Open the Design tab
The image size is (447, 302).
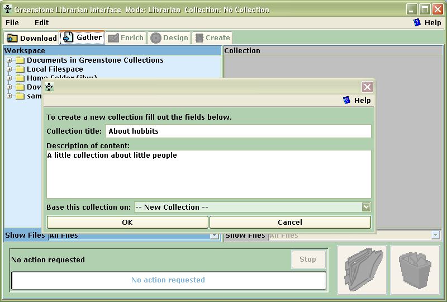pos(169,38)
